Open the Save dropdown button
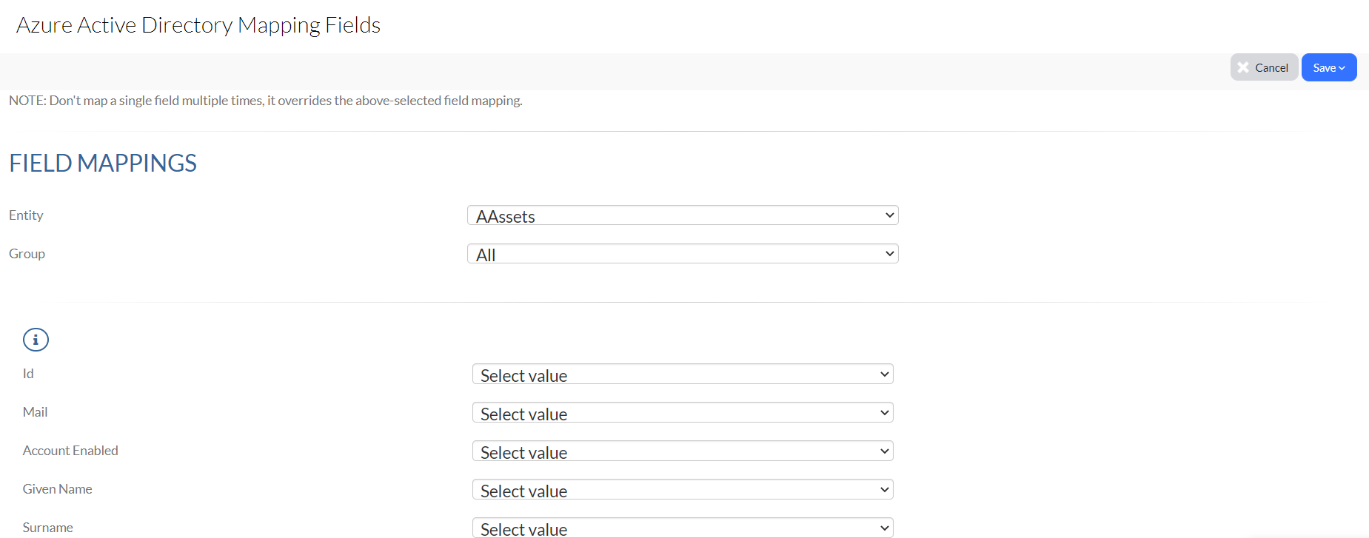Screen dimensions: 1369x538 [1329, 67]
